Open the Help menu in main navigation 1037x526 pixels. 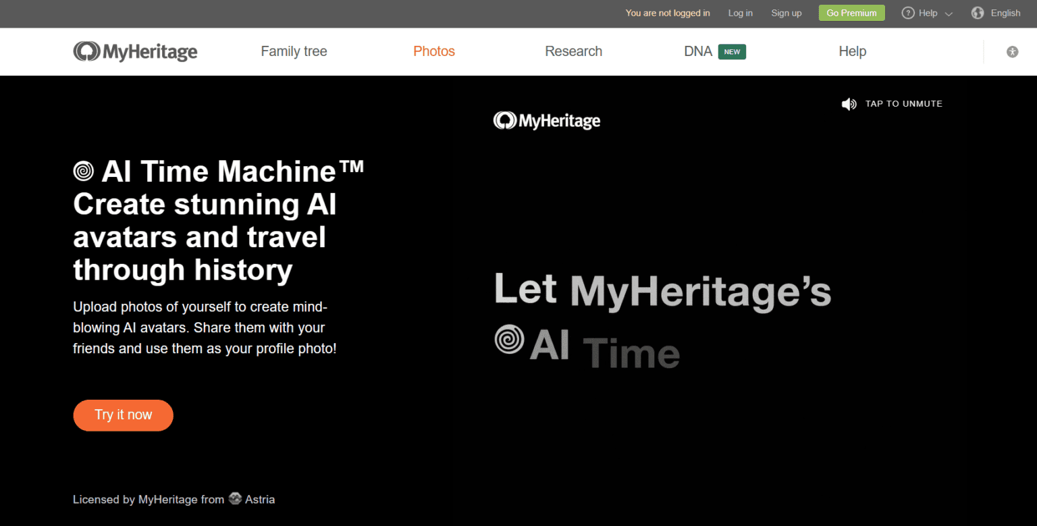click(x=852, y=51)
